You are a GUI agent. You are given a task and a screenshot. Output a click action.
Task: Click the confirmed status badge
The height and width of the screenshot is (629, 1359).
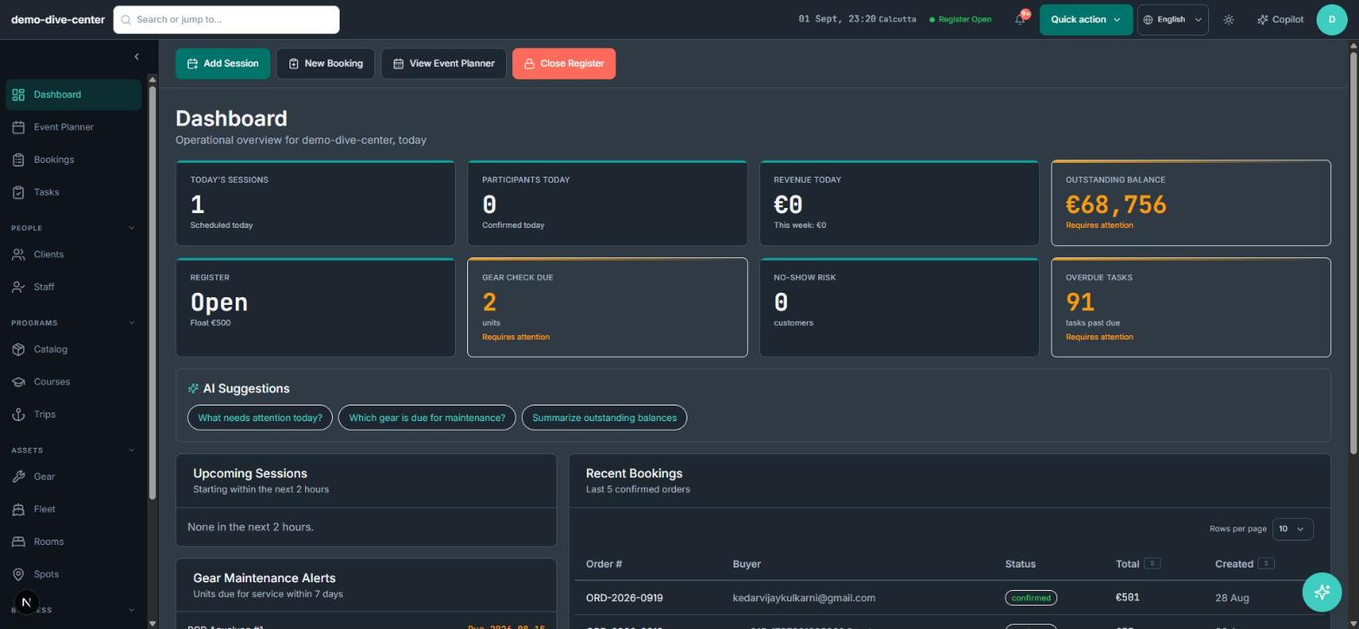(x=1031, y=598)
